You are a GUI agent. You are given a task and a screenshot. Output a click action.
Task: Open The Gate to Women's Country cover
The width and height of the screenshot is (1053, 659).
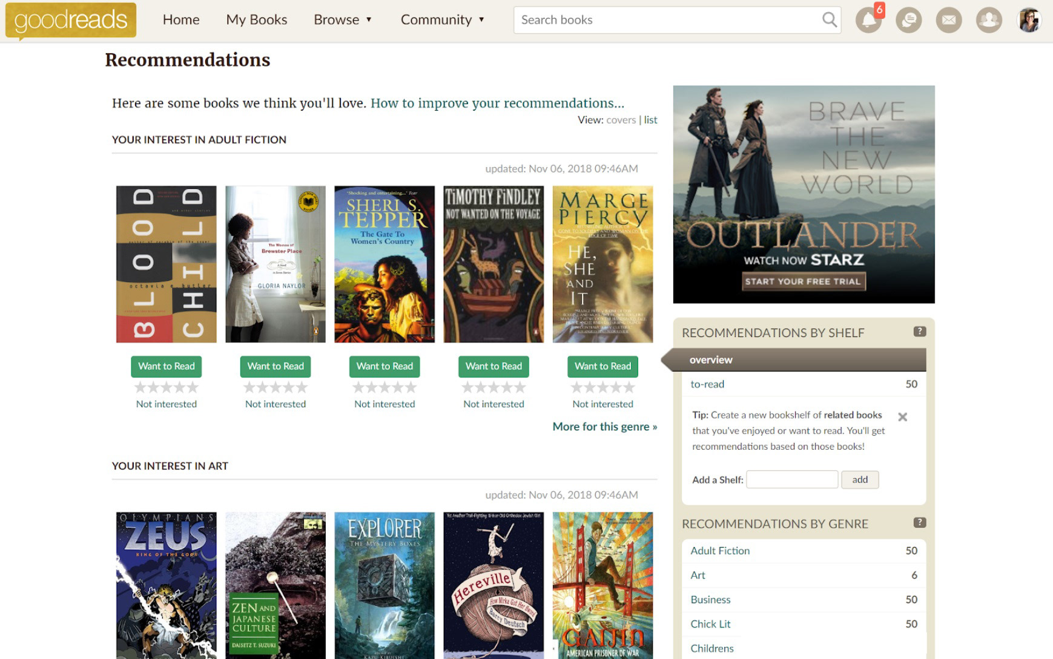click(385, 264)
